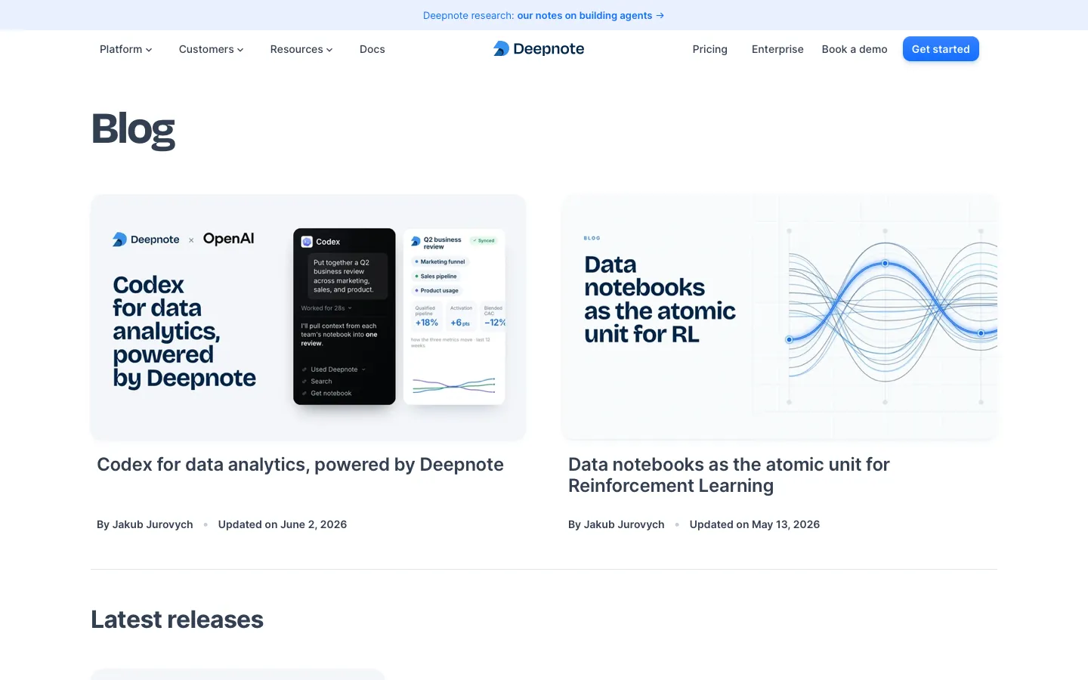Viewport: 1088px width, 680px height.
Task: Click the Updated on June 2, 2026 date
Action: pos(283,524)
